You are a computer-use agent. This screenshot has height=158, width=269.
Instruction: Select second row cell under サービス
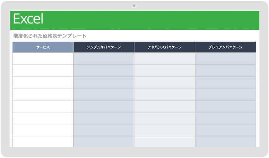[x=43, y=71]
